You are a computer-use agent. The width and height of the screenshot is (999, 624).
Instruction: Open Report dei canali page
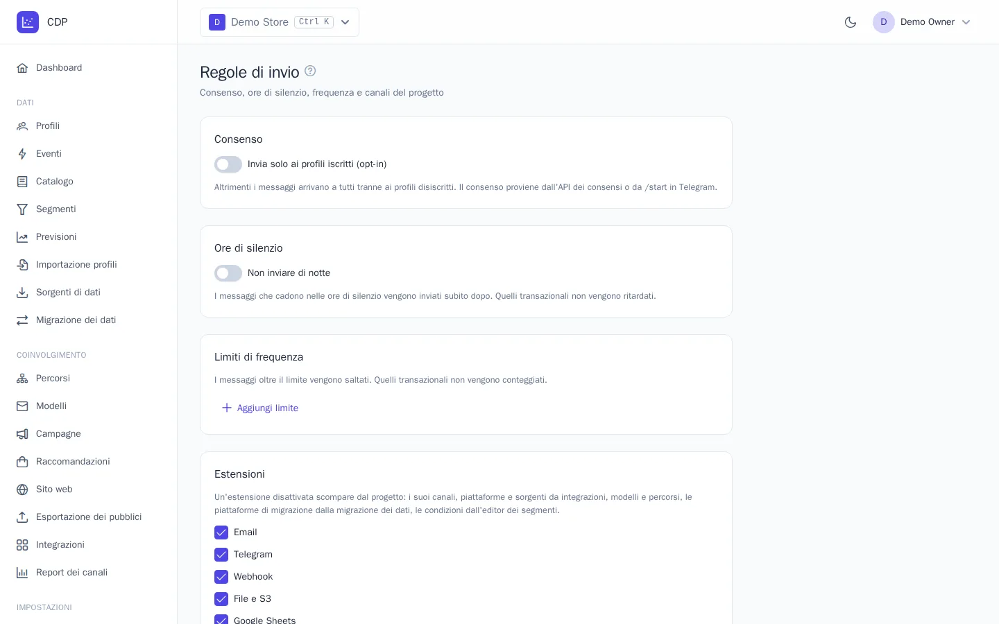click(x=89, y=573)
